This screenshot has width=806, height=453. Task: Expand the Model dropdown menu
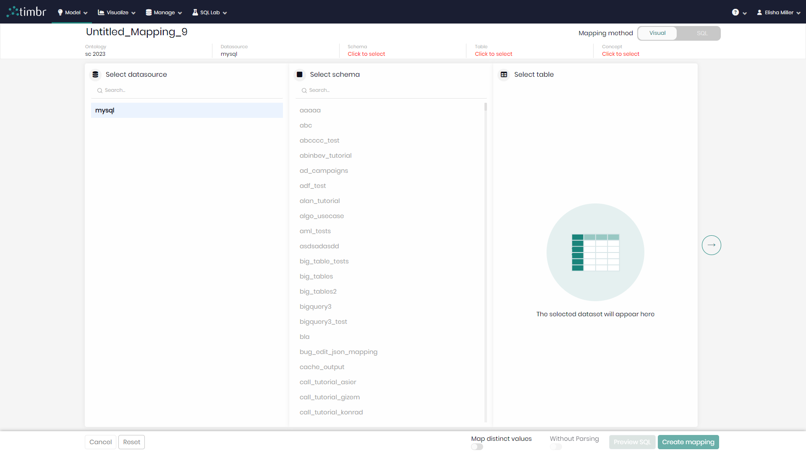72,12
